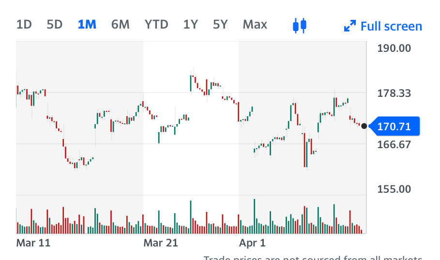Switch to the 6M range

(x=121, y=24)
